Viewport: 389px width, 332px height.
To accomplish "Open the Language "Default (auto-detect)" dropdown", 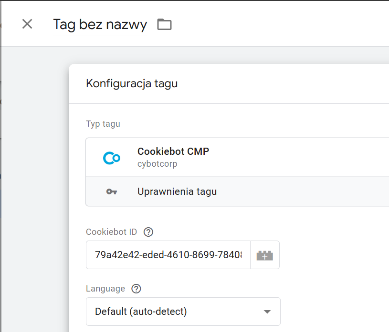I will (183, 312).
